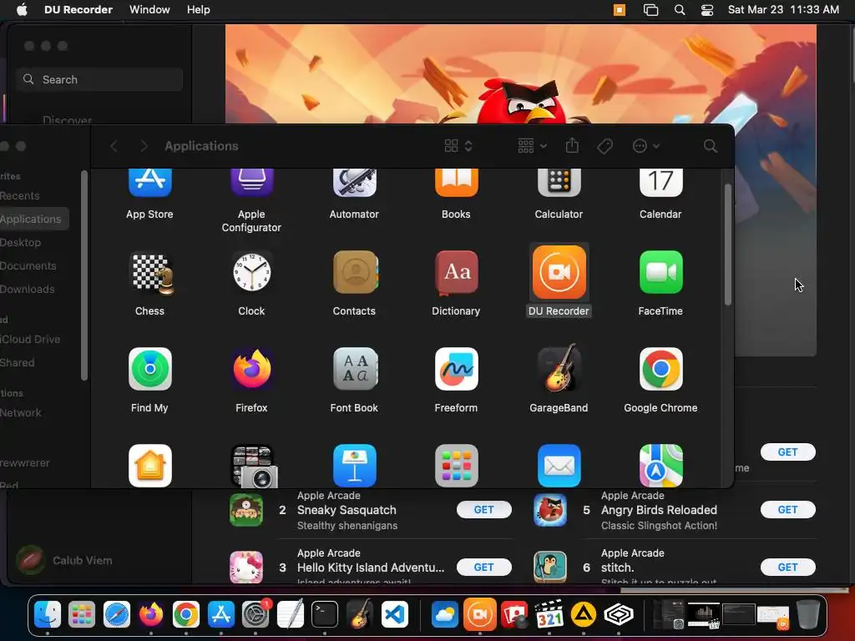Open Control Center in menu bar
This screenshot has height=641, width=855.
(706, 10)
